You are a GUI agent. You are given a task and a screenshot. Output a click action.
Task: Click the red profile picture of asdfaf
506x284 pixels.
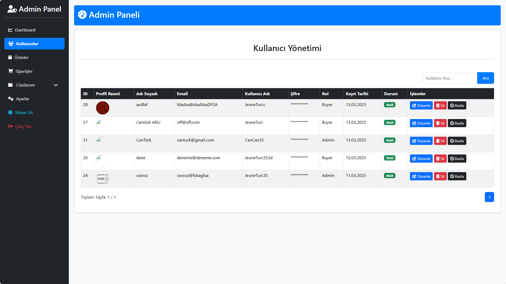pyautogui.click(x=103, y=108)
